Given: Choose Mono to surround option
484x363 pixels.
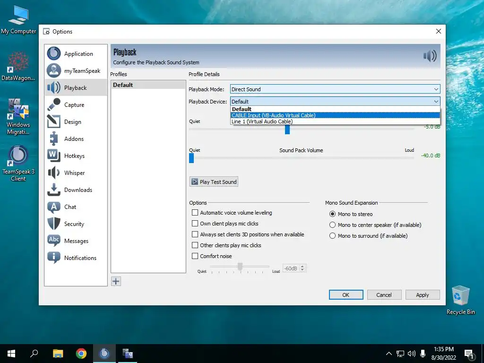Looking at the screenshot, I should pyautogui.click(x=332, y=235).
